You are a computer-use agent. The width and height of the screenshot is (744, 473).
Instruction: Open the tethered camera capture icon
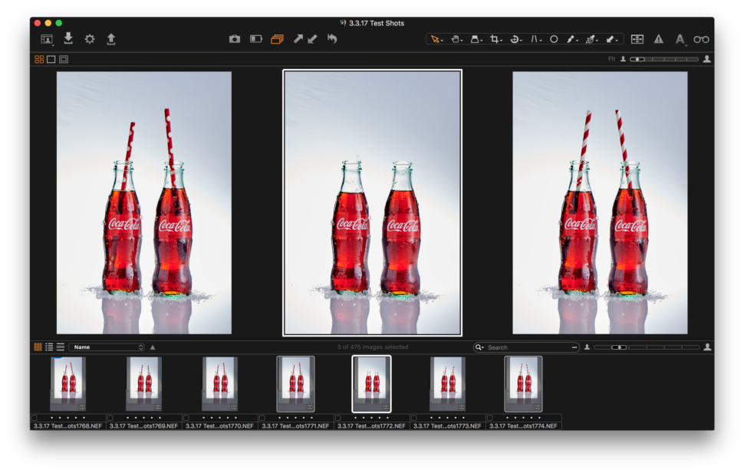(x=235, y=38)
